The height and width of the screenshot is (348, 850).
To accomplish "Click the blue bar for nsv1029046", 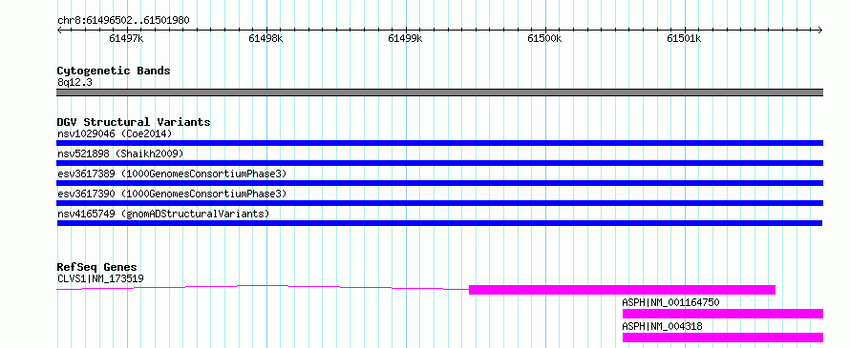I will point(439,143).
